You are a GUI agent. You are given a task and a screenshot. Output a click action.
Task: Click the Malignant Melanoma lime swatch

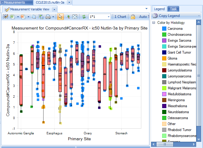(x=164, y=88)
